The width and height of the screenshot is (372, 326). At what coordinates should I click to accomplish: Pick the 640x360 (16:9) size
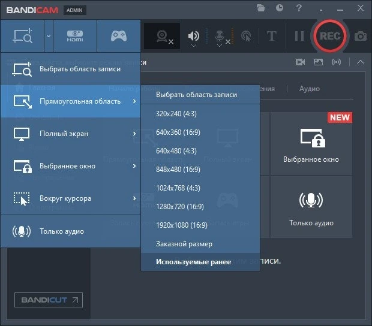(200, 132)
